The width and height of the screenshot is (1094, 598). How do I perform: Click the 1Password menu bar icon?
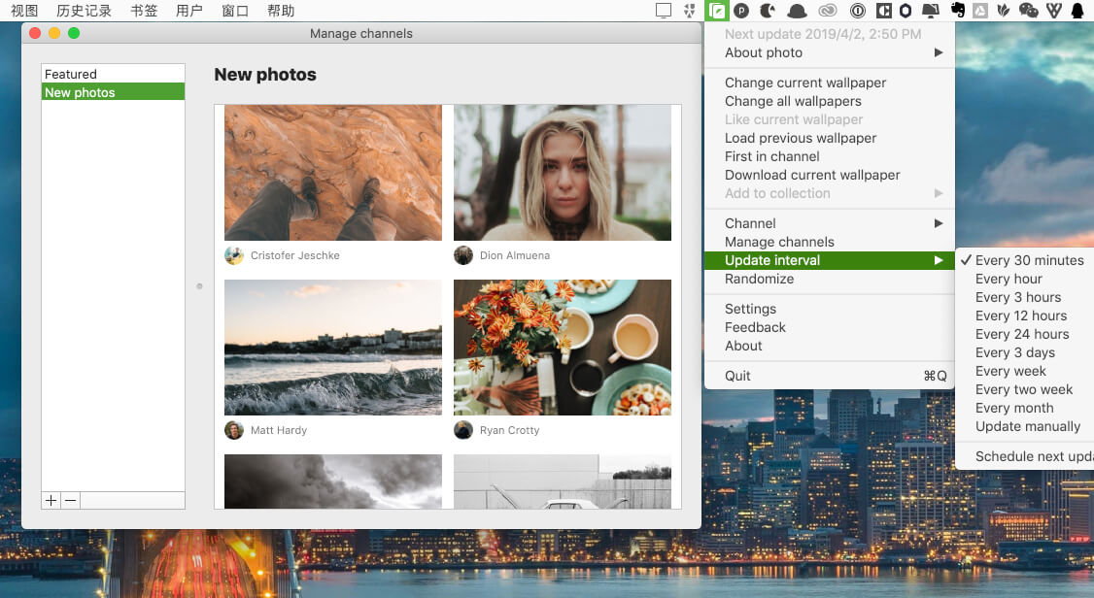(858, 11)
